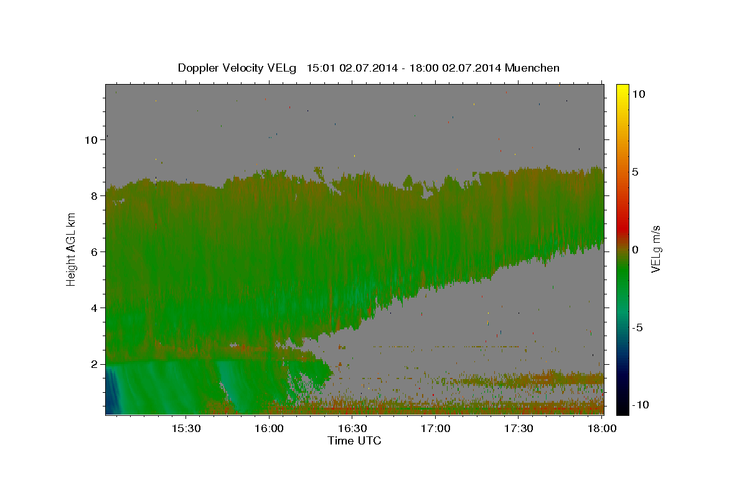The width and height of the screenshot is (747, 498).
Task: Click the 'Time UTC' axis label
Action: coord(354,441)
